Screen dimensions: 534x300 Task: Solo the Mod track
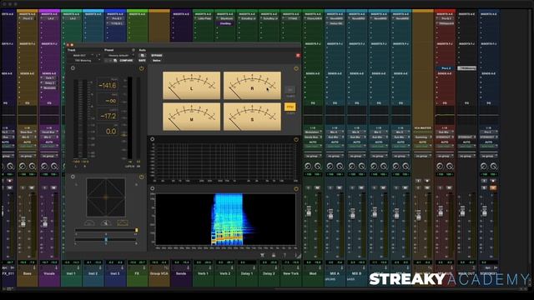[x=308, y=187]
